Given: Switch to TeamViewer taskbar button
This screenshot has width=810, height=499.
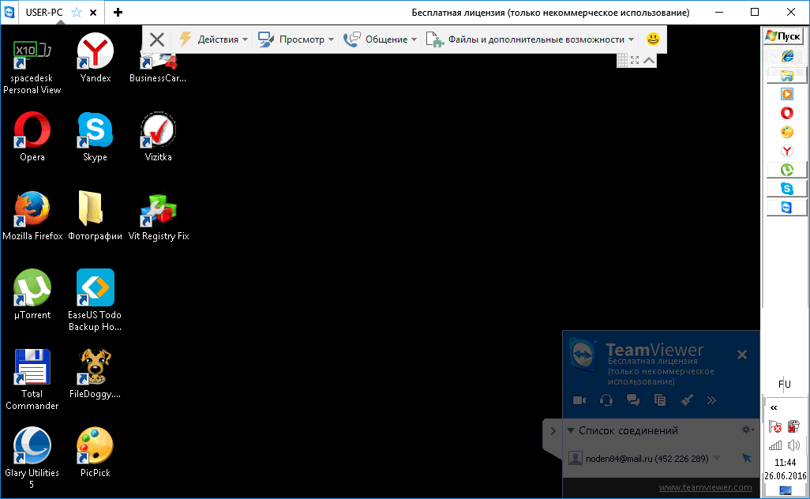Looking at the screenshot, I should 787,207.
